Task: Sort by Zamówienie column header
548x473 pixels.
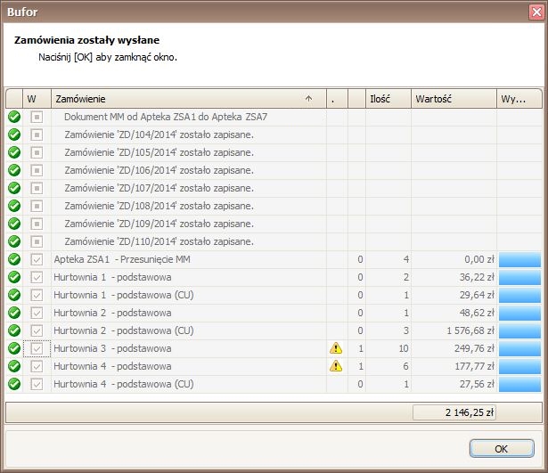Action: click(178, 99)
